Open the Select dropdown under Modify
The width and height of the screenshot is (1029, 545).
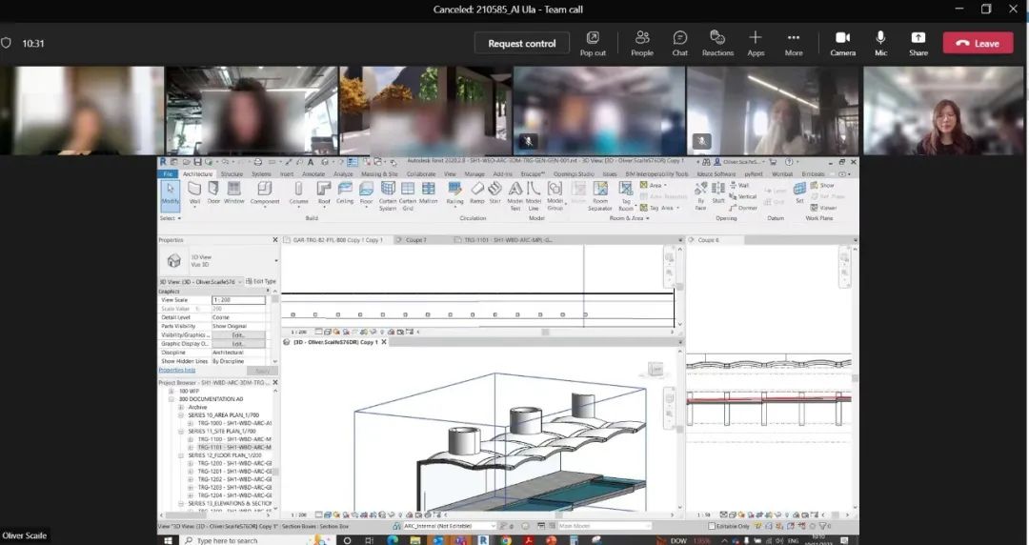point(170,218)
